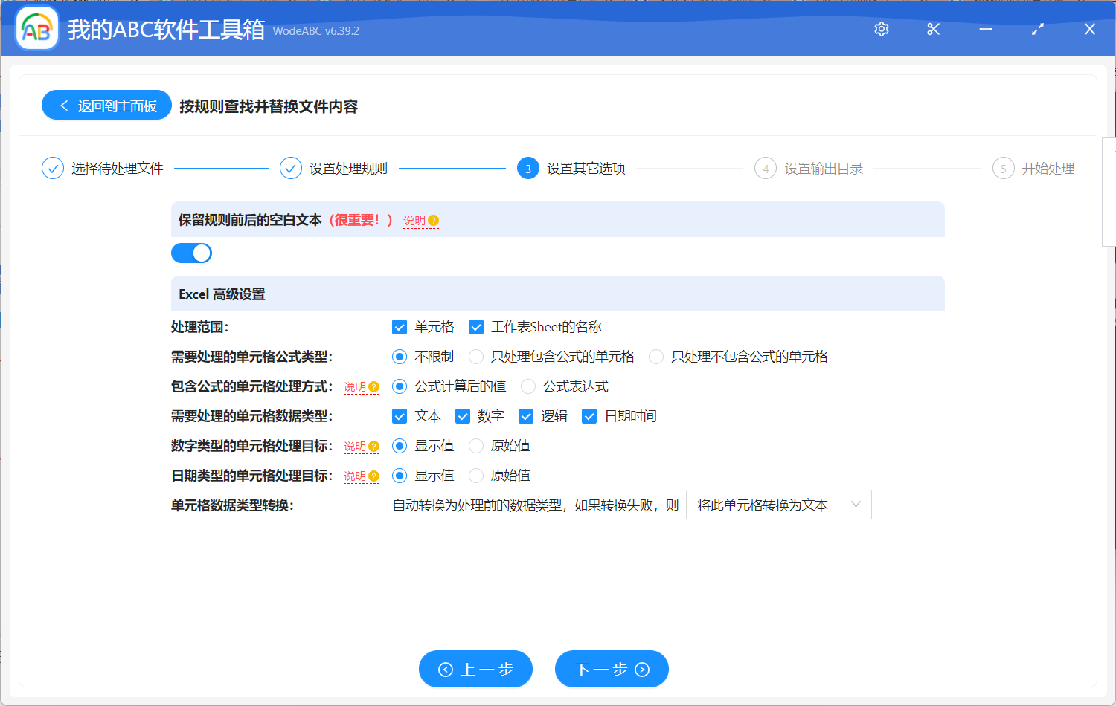Click the ABC toolbox logo
1116x706 pixels.
click(x=36, y=29)
